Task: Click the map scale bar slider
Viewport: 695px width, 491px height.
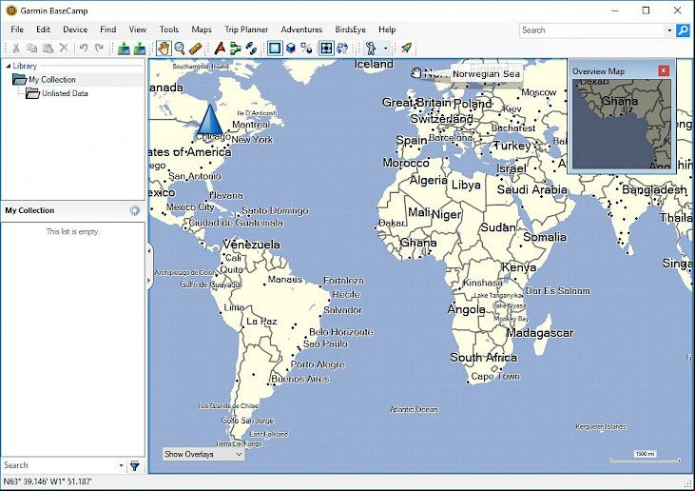Action: pyautogui.click(x=646, y=461)
